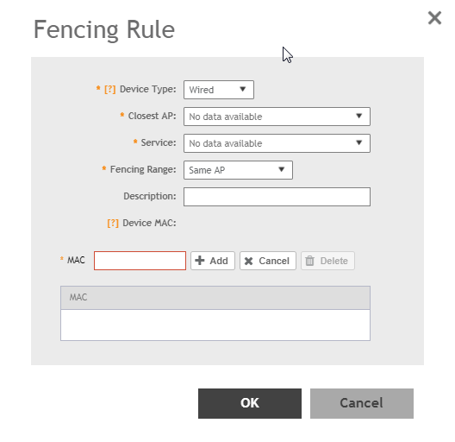Viewport: 455px width, 442px height.
Task: Click the empty MAC list area
Action: [215, 325]
